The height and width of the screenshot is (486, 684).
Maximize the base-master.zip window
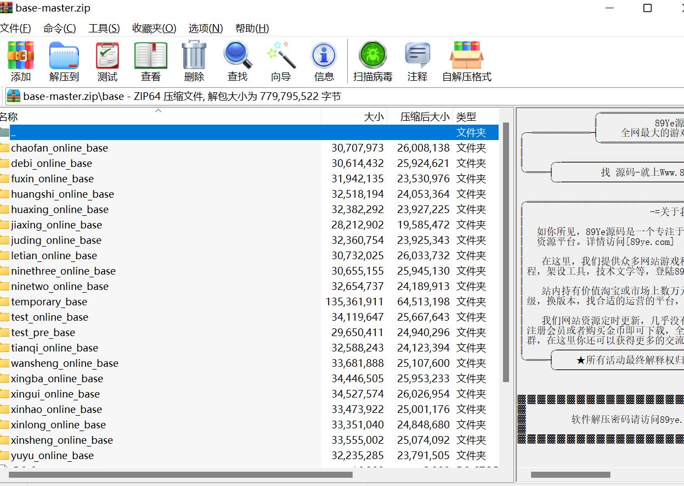click(647, 8)
